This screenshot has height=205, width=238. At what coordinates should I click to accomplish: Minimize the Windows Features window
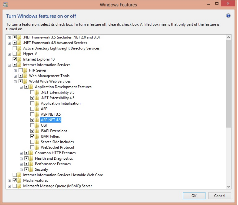pyautogui.click(x=208, y=4)
